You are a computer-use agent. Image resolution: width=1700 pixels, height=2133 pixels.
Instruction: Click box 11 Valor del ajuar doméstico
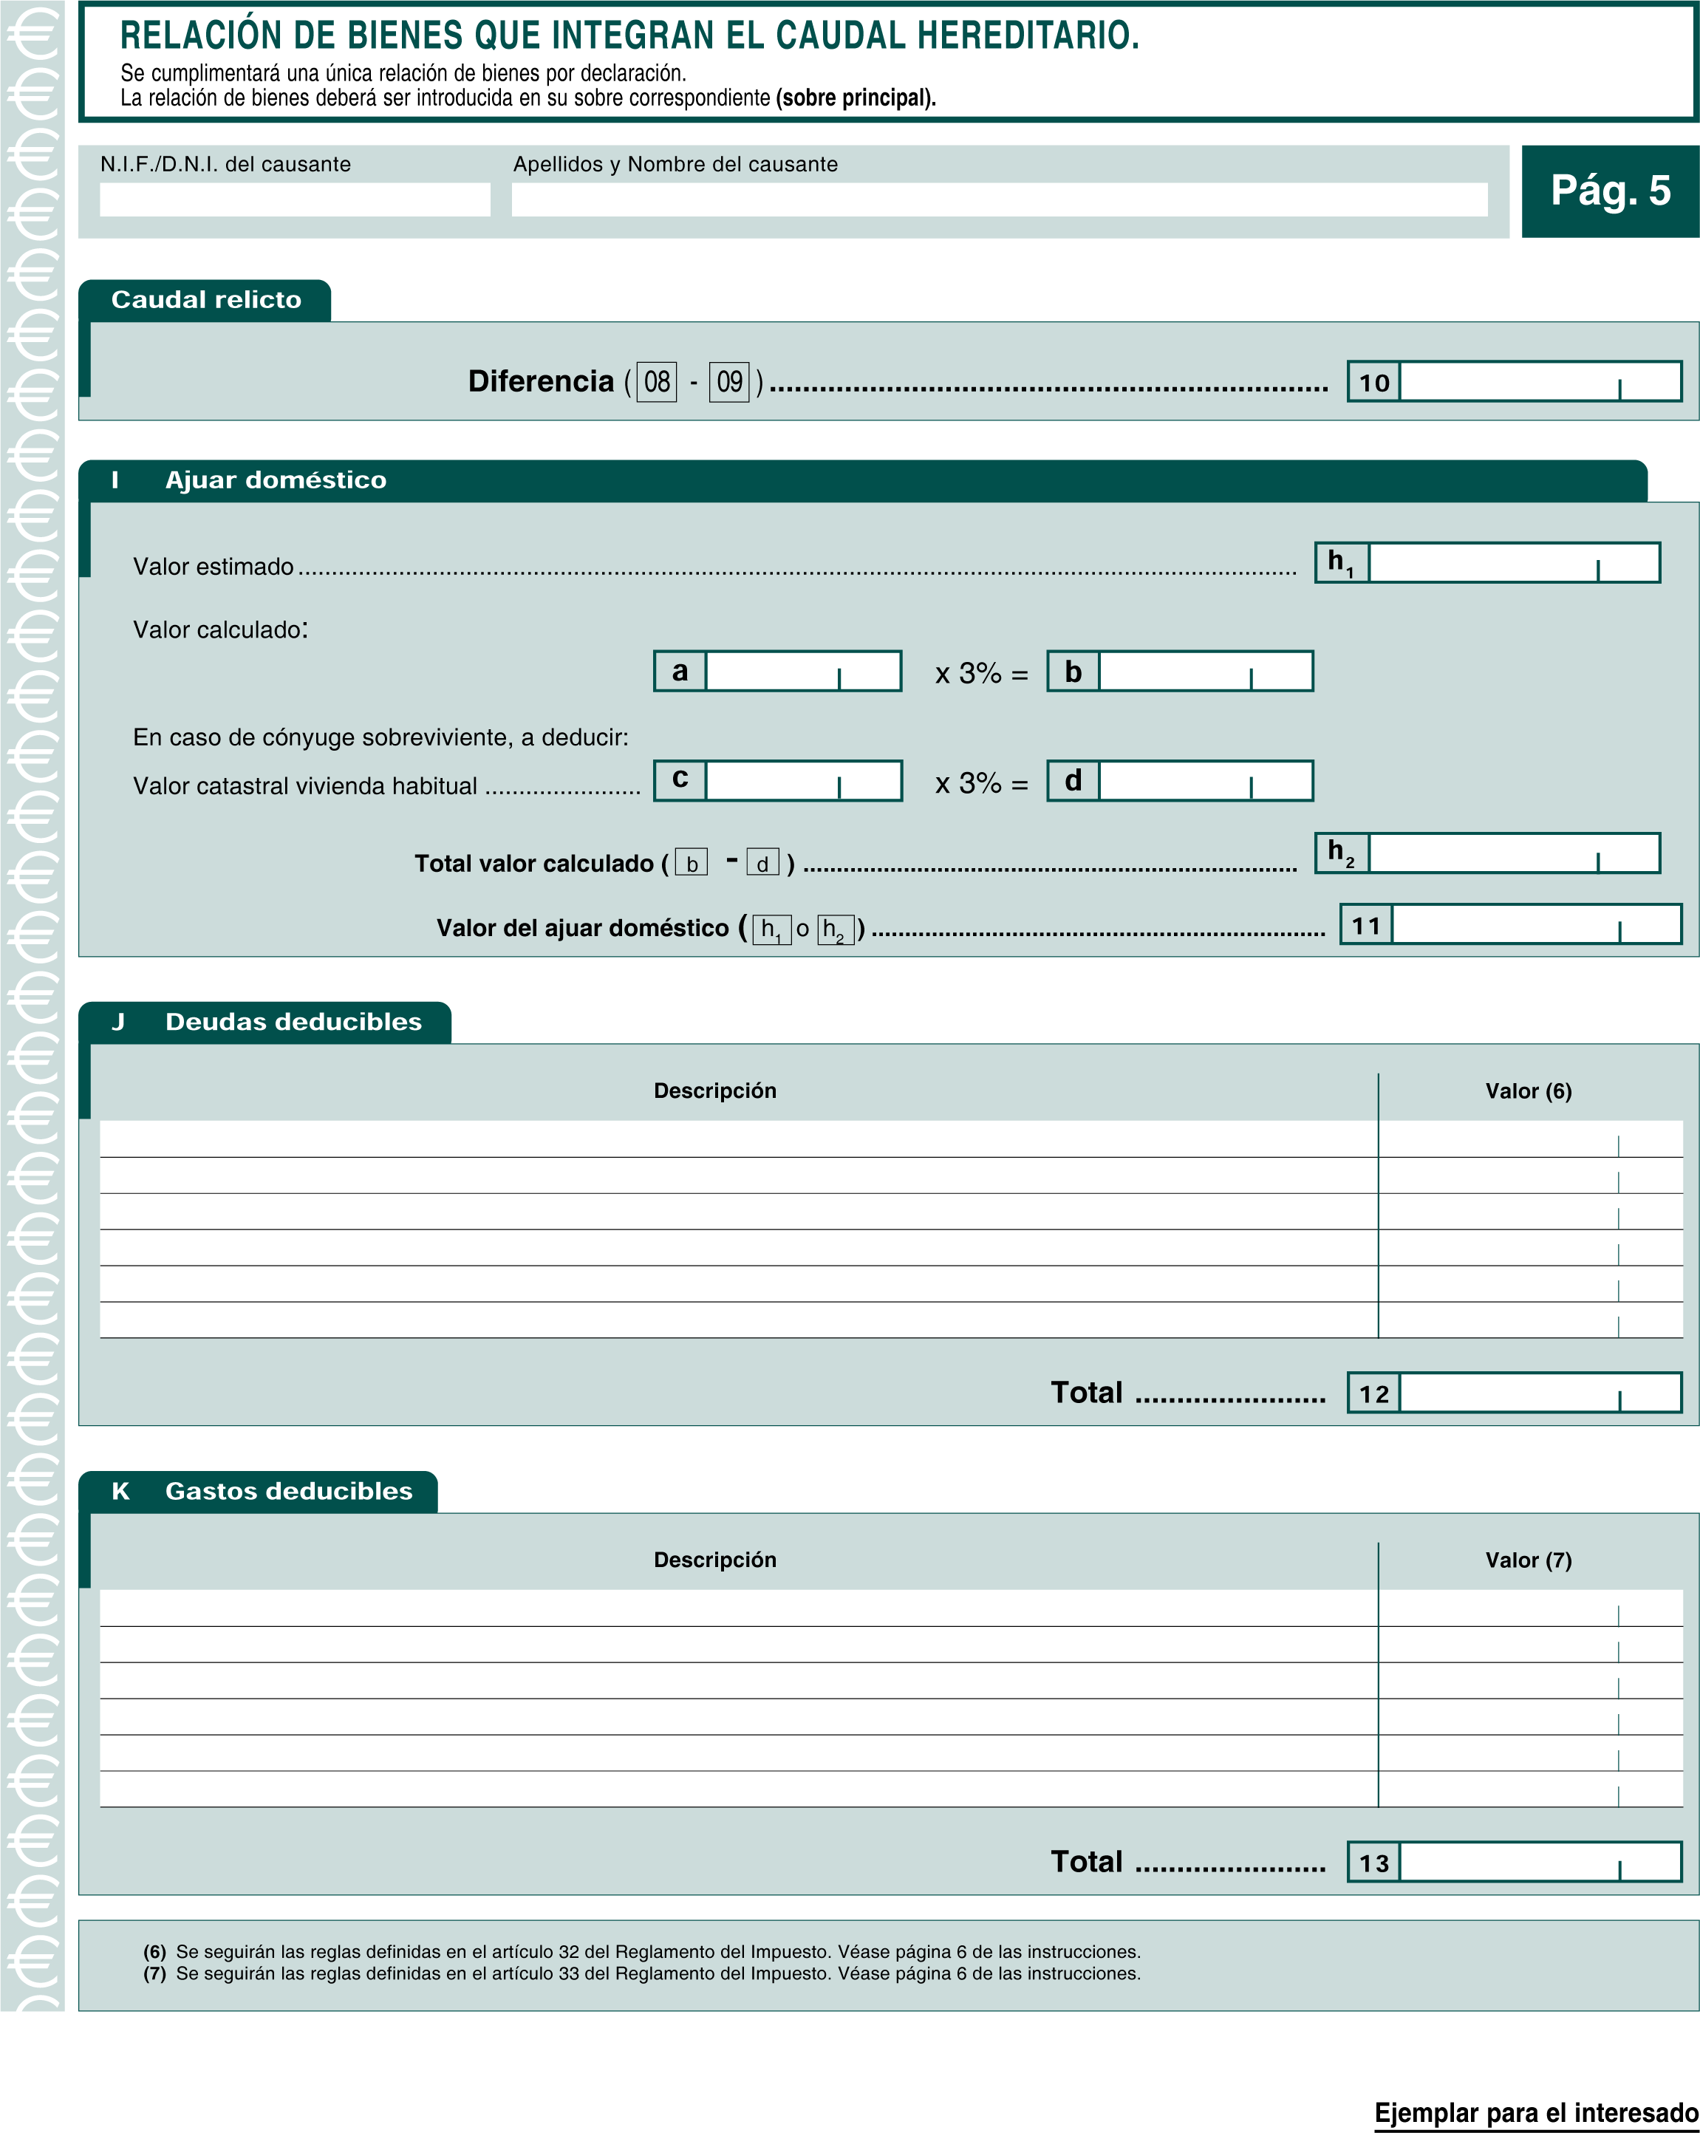click(1537, 924)
